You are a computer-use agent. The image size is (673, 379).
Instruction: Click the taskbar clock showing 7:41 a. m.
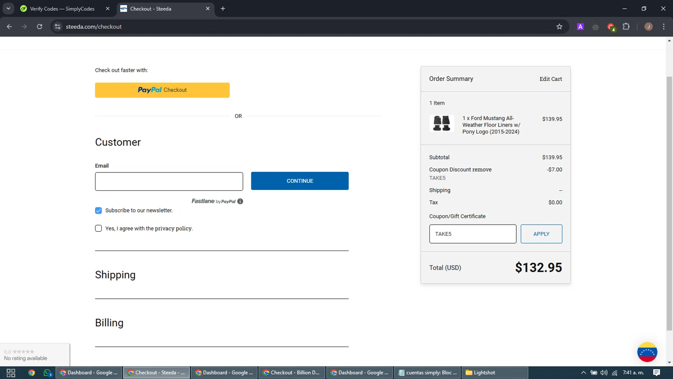633,373
